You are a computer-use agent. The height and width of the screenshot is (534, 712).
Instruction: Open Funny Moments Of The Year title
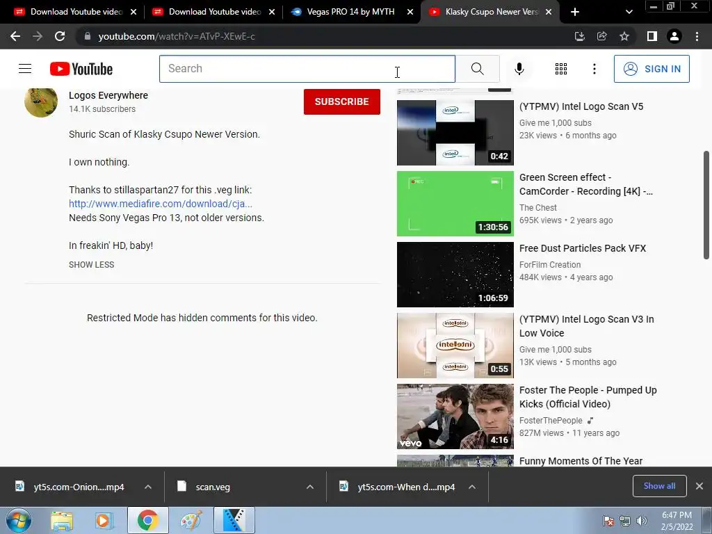[581, 461]
